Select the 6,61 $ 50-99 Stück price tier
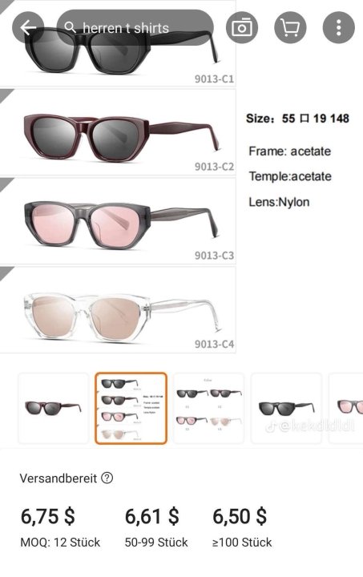The height and width of the screenshot is (577, 363). 156,527
